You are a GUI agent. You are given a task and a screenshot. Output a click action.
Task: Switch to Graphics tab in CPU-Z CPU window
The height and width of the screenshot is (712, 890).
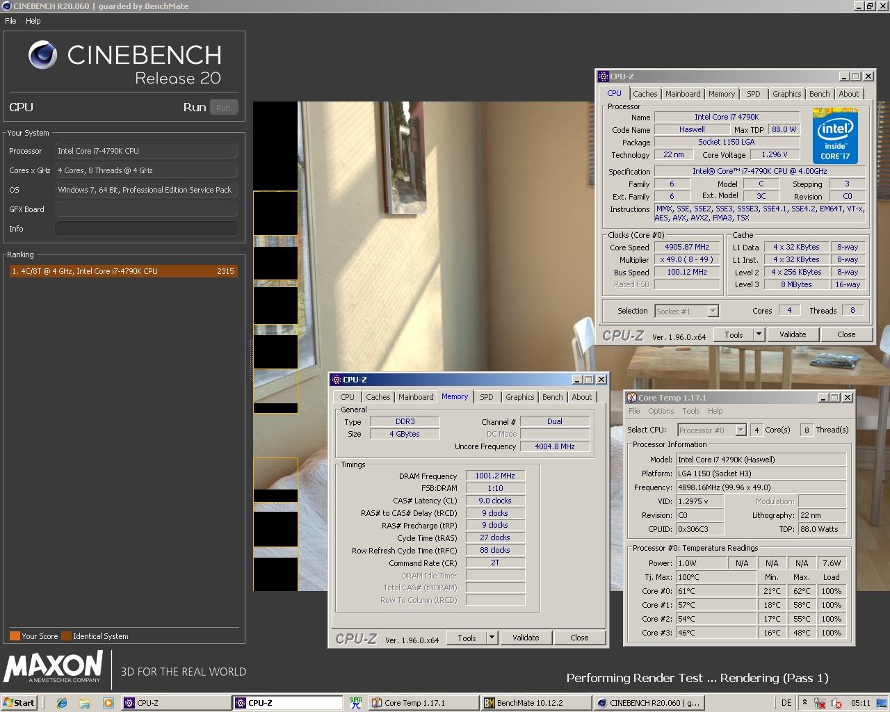[x=787, y=94]
